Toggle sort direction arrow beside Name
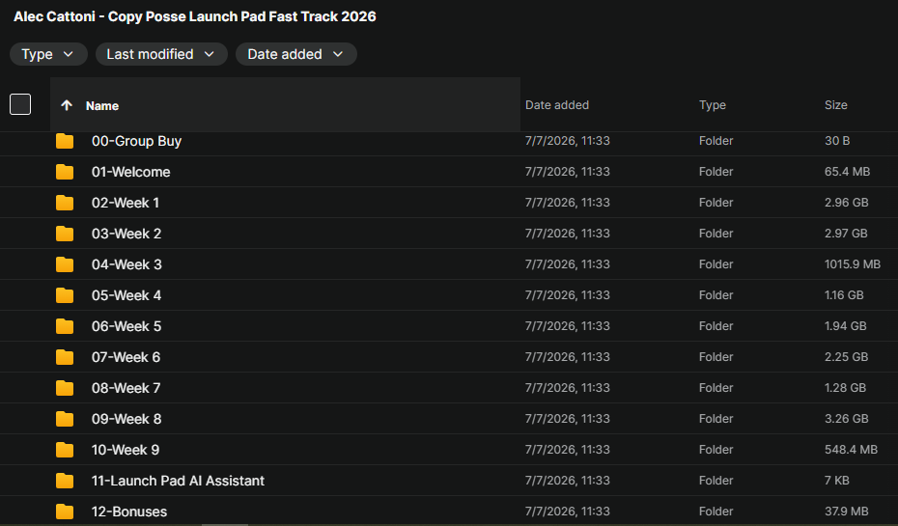This screenshot has width=898, height=526. click(67, 105)
